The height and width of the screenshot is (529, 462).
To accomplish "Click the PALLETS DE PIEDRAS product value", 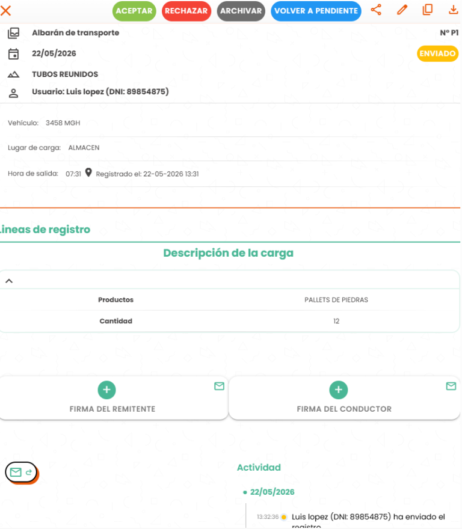I will tap(336, 299).
